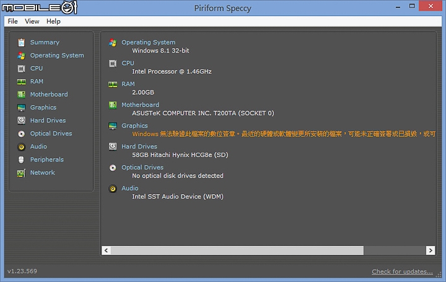The height and width of the screenshot is (282, 446).
Task: Open the Help menu
Action: 53,21
